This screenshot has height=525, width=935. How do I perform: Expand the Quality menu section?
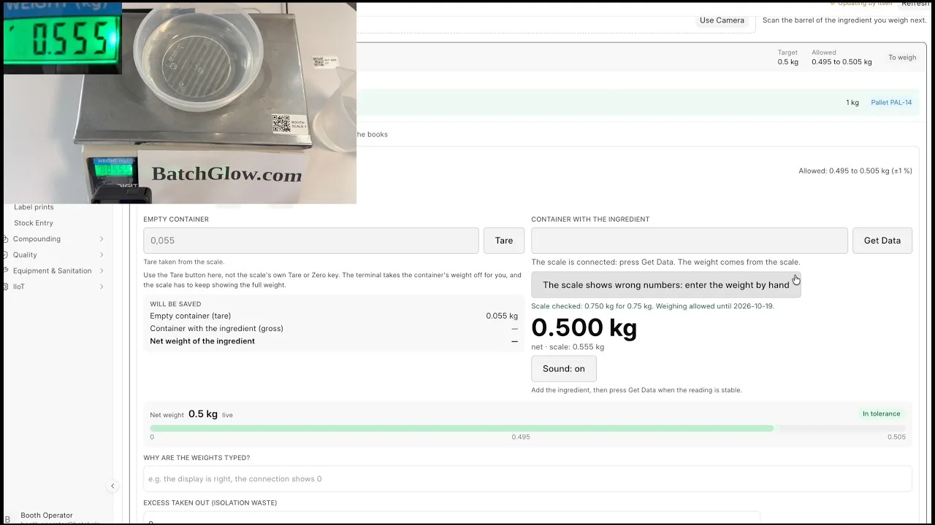click(x=102, y=255)
